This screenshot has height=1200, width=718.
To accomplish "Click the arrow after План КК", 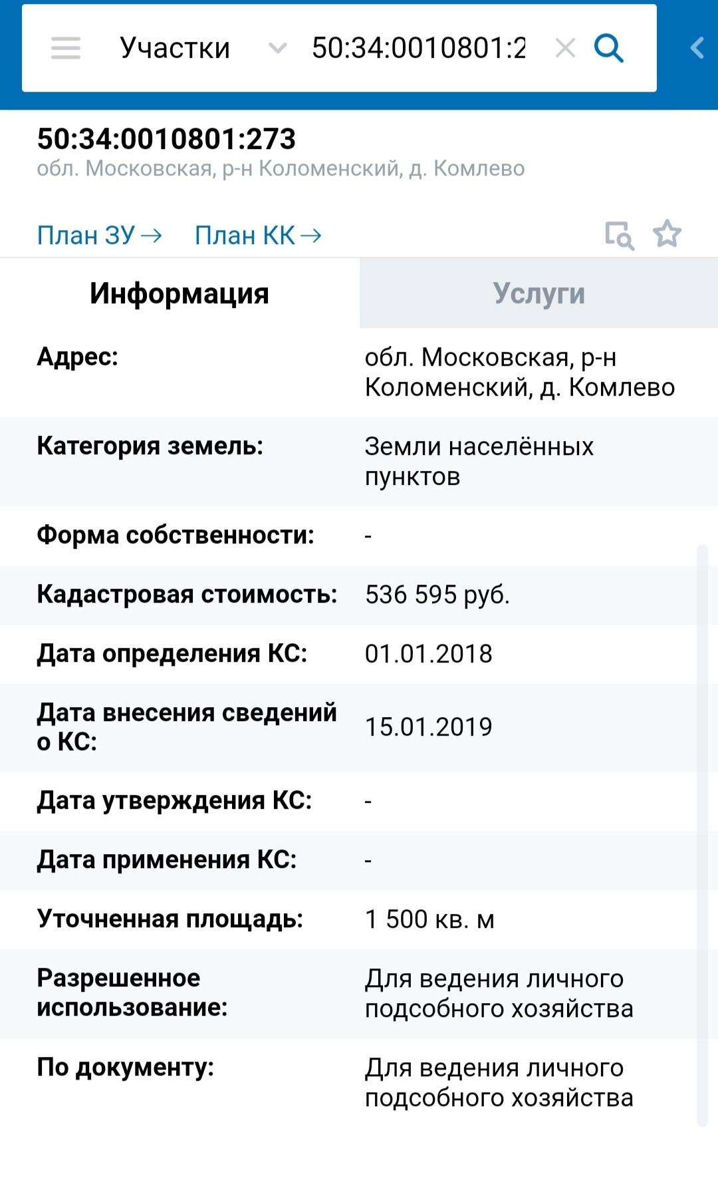I will (x=311, y=235).
